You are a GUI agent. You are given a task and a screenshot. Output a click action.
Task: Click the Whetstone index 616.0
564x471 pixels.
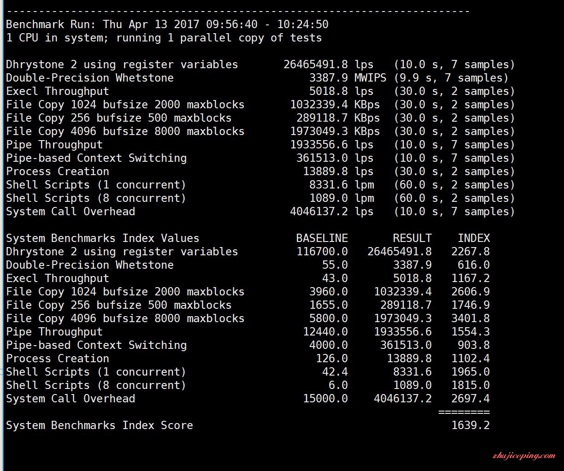point(474,265)
